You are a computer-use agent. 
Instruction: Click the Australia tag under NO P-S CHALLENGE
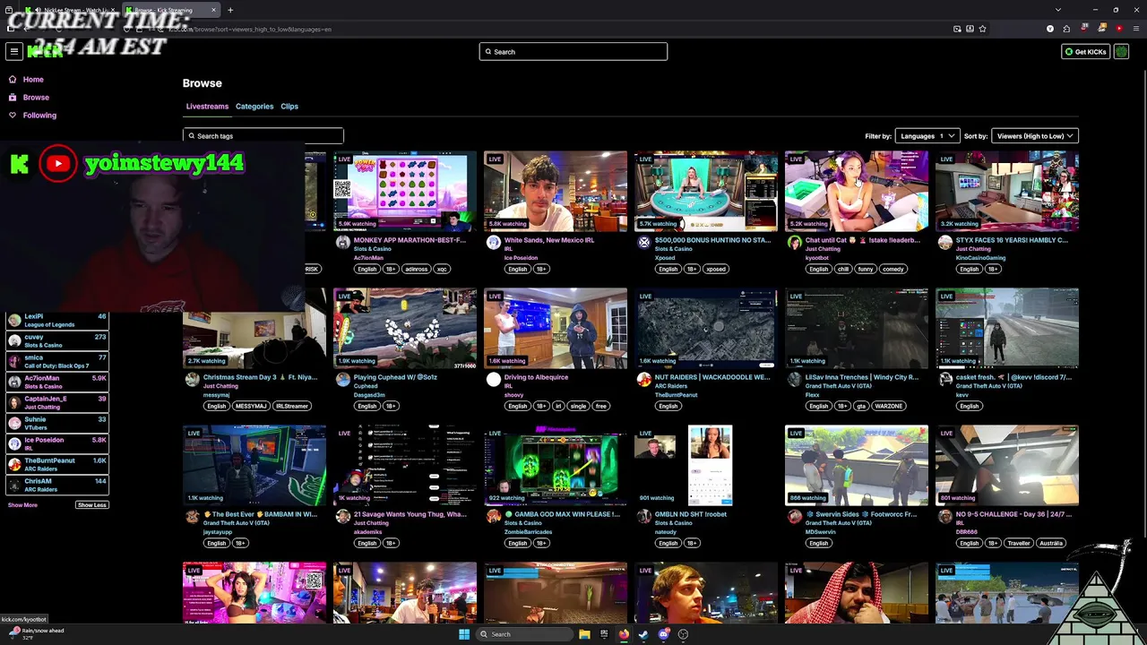pos(1051,543)
